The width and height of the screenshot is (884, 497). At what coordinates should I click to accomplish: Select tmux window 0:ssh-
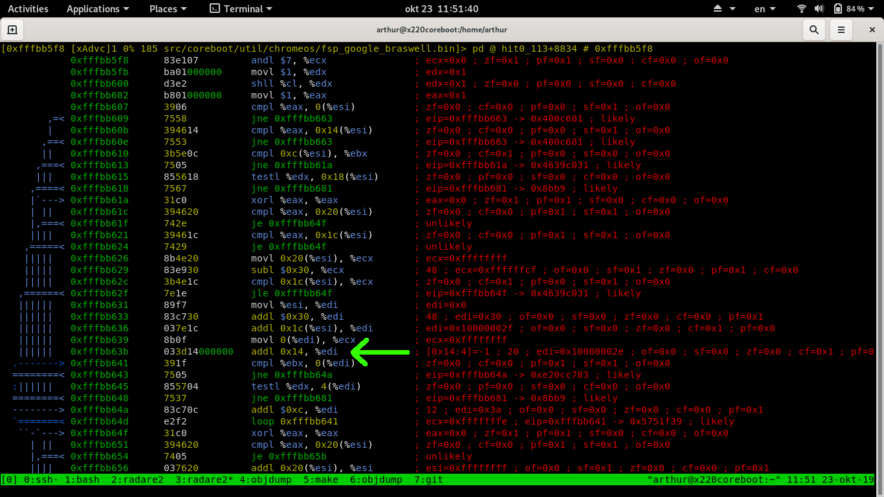coord(41,480)
